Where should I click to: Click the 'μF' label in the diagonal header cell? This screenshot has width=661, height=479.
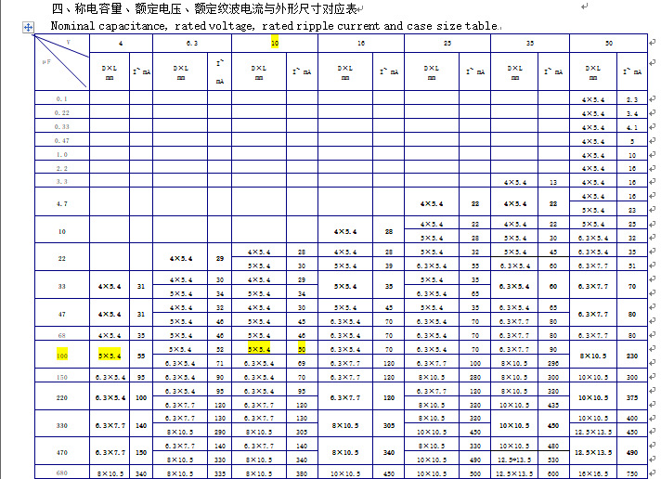(x=46, y=61)
